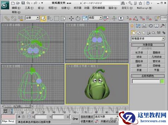168x125 pixels.
Task: Click the 圆柱体 cylinder primitive button
Action: click(139, 61)
